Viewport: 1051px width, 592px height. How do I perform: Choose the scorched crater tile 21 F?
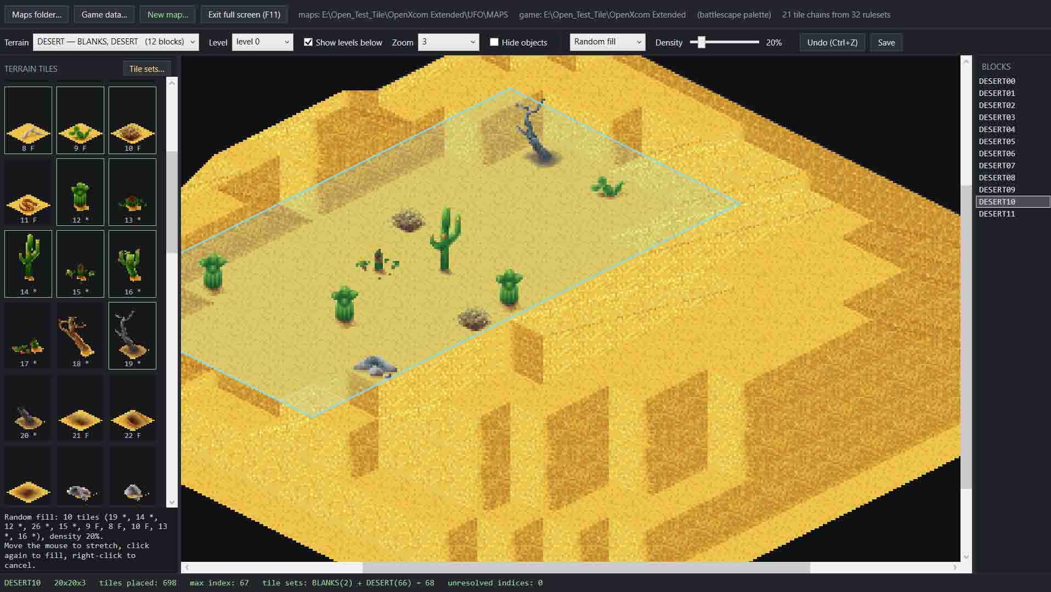[80, 407]
